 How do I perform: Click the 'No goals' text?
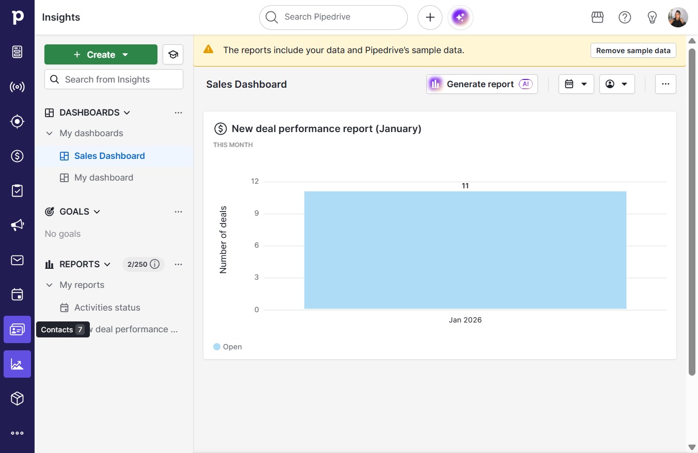[63, 234]
